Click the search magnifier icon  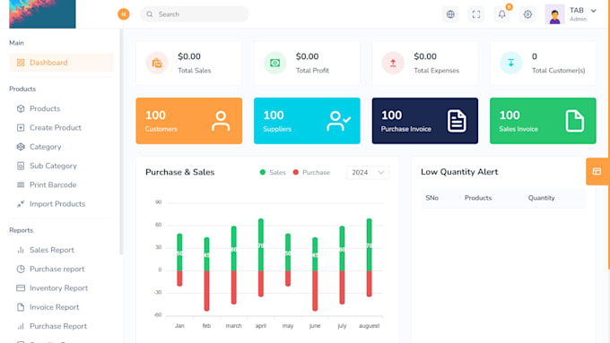(x=150, y=14)
